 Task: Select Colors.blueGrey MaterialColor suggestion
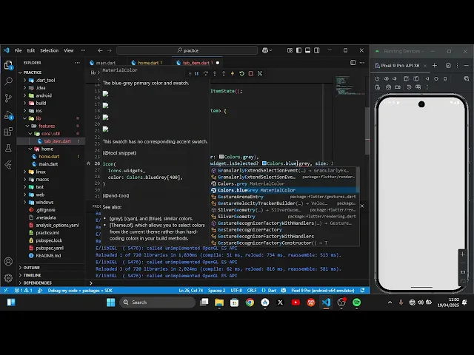click(284, 190)
